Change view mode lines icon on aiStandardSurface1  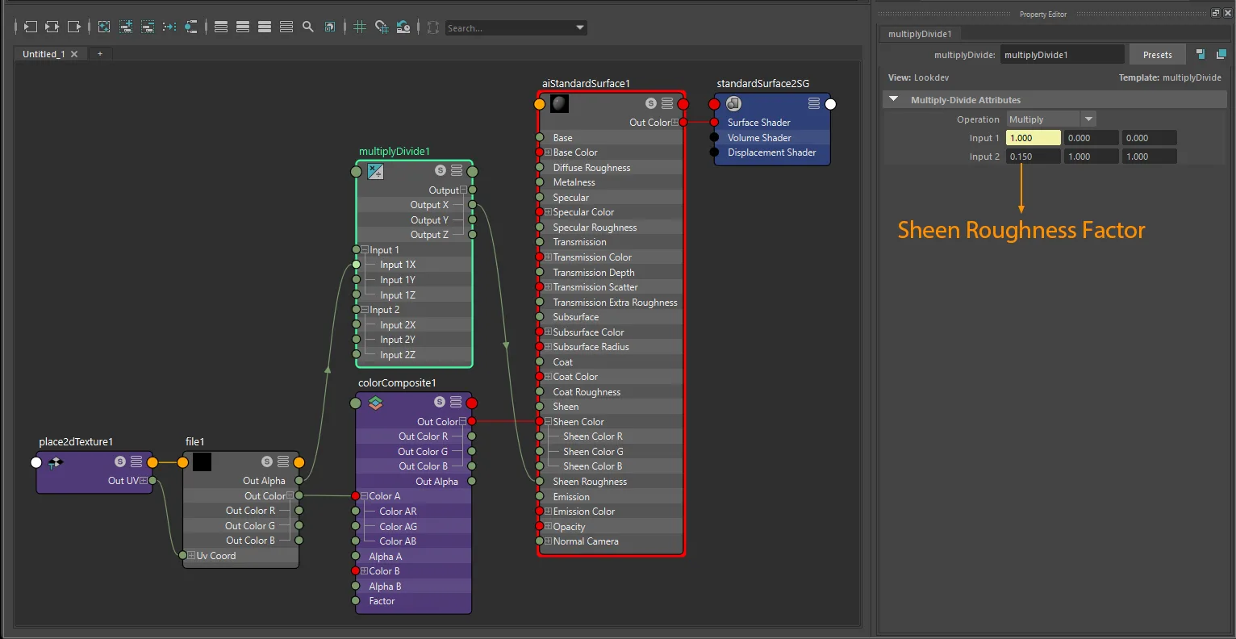coord(667,103)
